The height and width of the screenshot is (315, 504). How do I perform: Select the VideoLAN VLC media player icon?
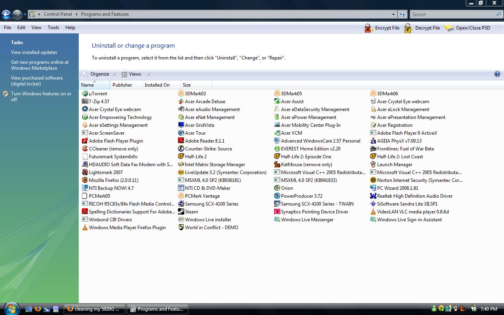[373, 212]
